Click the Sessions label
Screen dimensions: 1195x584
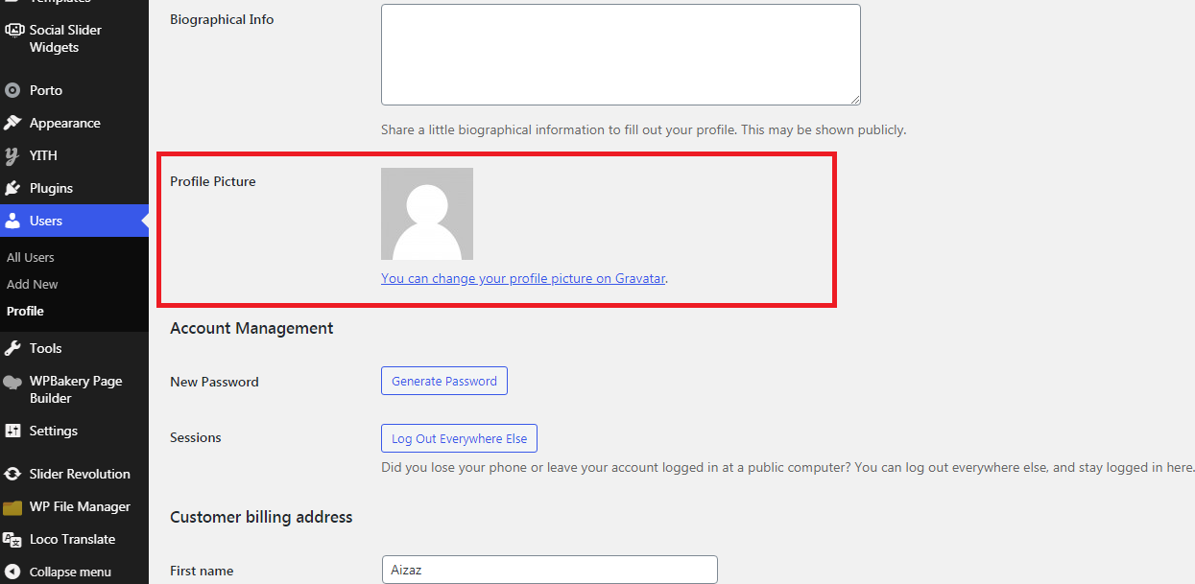[196, 437]
